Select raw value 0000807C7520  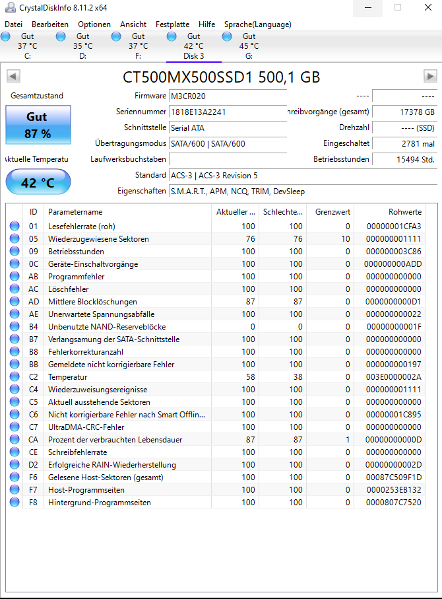(394, 503)
